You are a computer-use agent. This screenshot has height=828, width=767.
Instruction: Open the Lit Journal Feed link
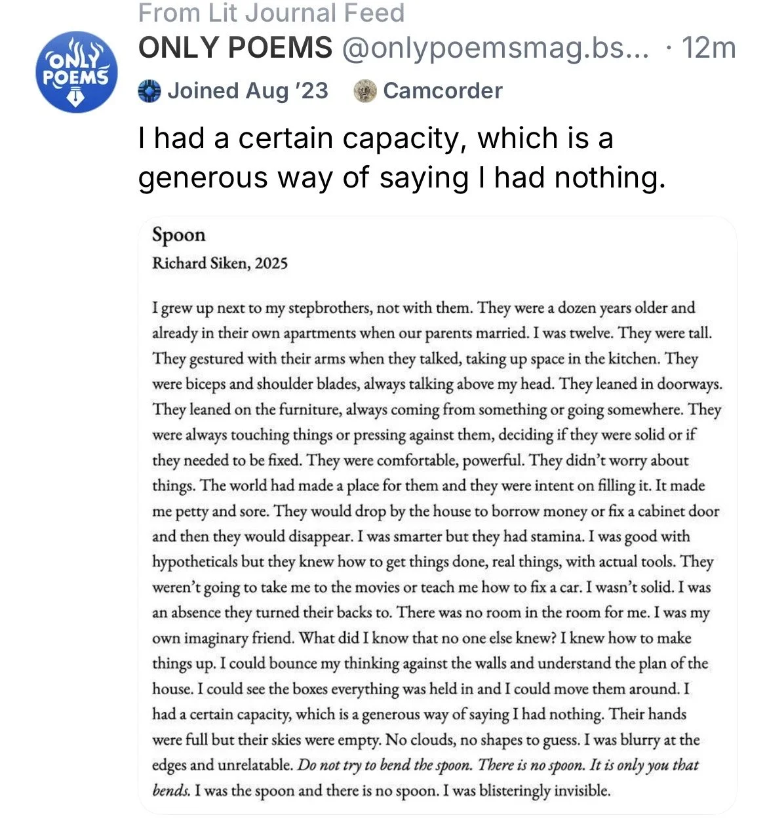click(x=271, y=14)
